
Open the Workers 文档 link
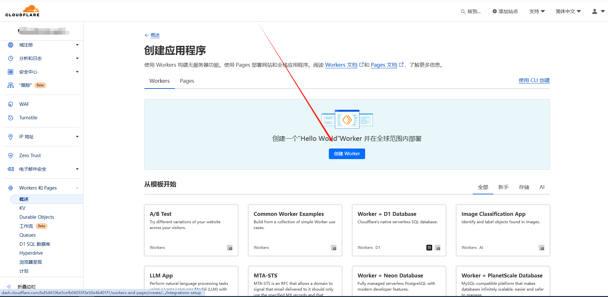pos(341,65)
